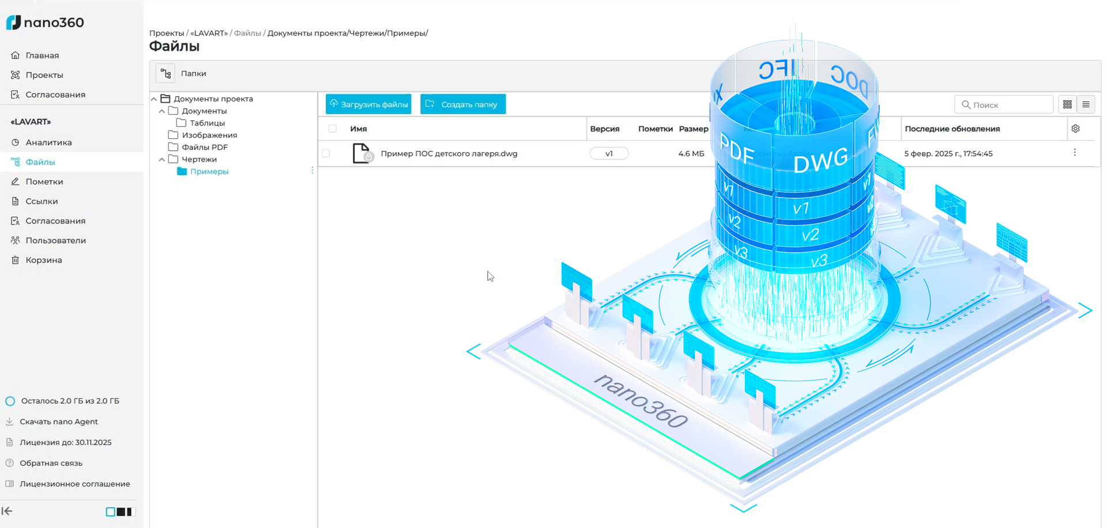This screenshot has height=528, width=1107.
Task: Click storage remaining circle icon
Action: (10, 401)
